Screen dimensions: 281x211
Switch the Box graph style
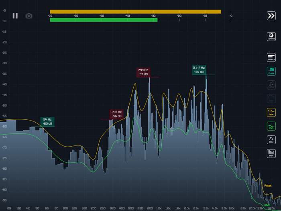[x=271, y=154]
